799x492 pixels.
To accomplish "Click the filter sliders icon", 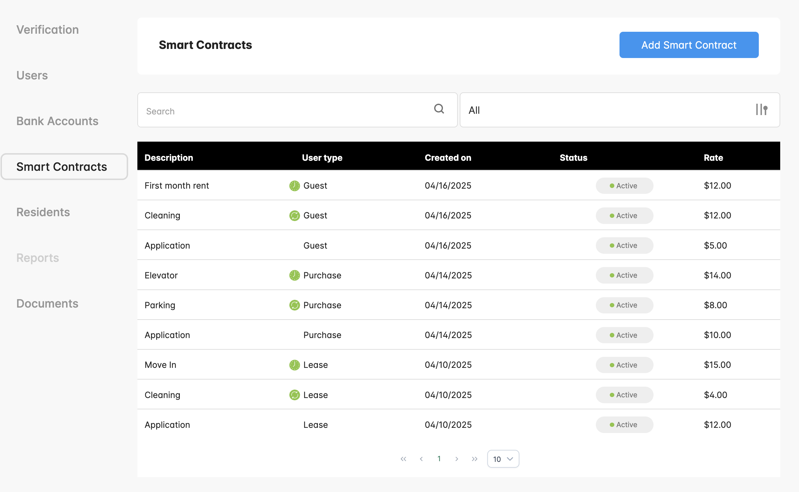I will click(761, 110).
